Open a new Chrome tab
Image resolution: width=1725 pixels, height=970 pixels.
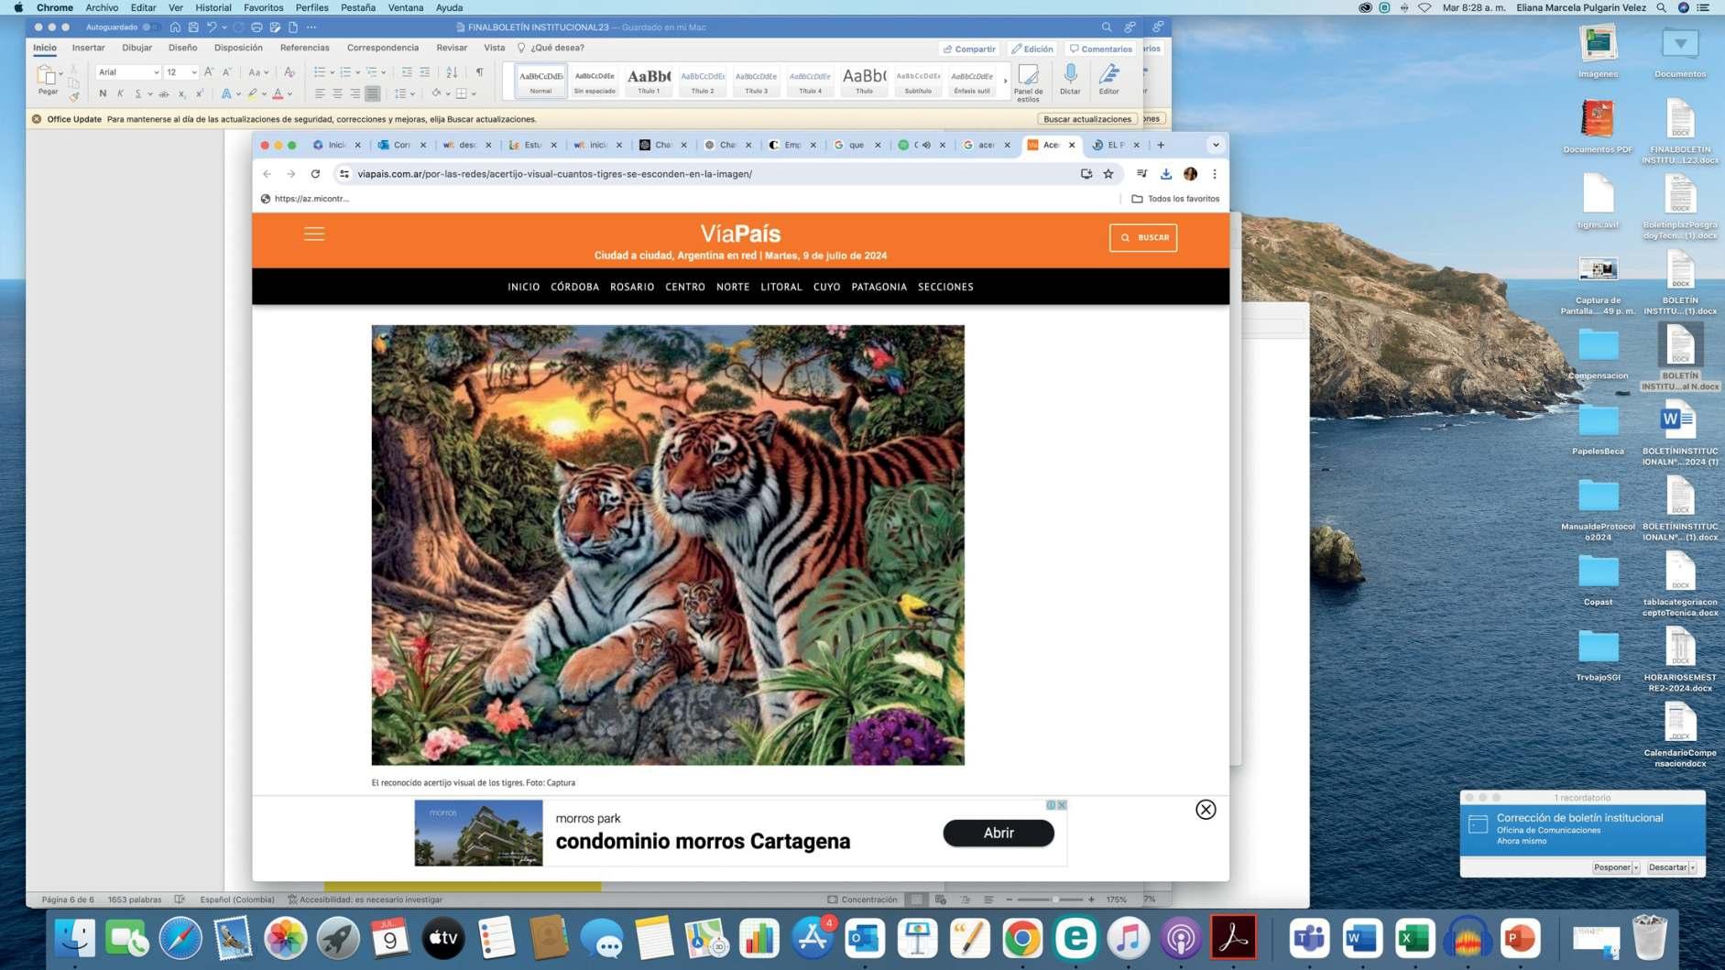[1161, 145]
